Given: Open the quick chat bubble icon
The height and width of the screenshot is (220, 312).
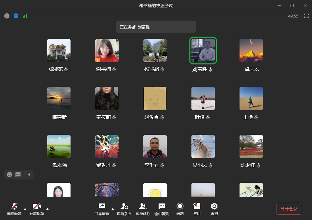Looking at the screenshot, I should pyautogui.click(x=18, y=175).
